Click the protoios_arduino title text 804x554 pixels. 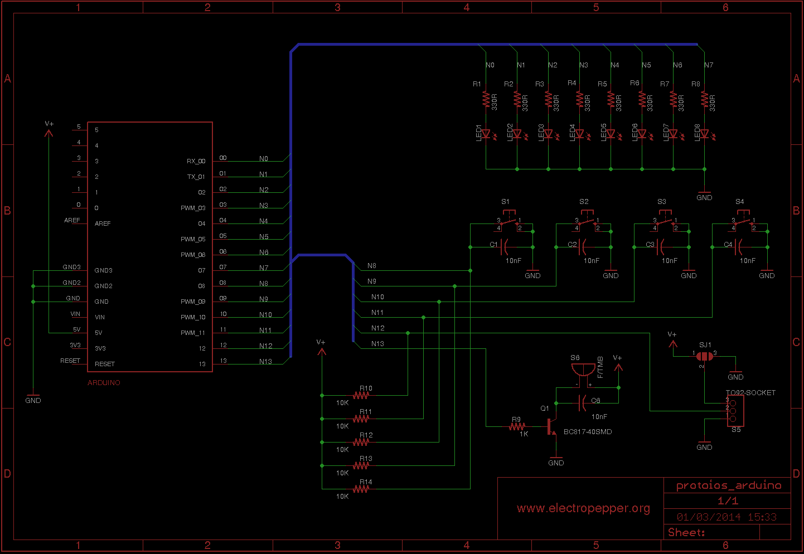click(x=729, y=485)
